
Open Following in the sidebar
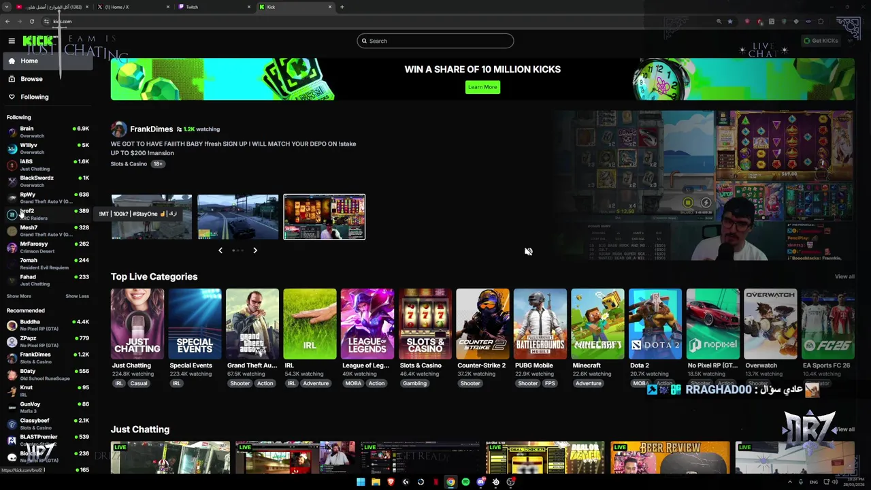coord(46,97)
